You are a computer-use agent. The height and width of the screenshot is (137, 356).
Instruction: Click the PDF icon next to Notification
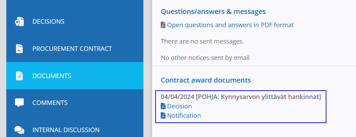click(163, 116)
